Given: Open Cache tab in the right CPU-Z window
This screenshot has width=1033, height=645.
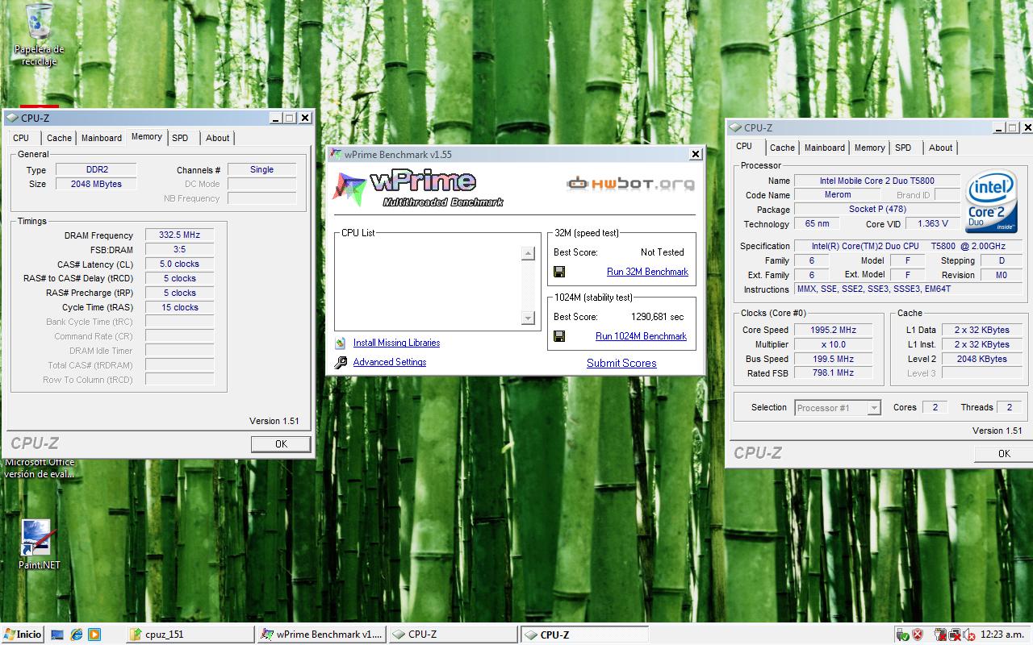Looking at the screenshot, I should tap(782, 148).
